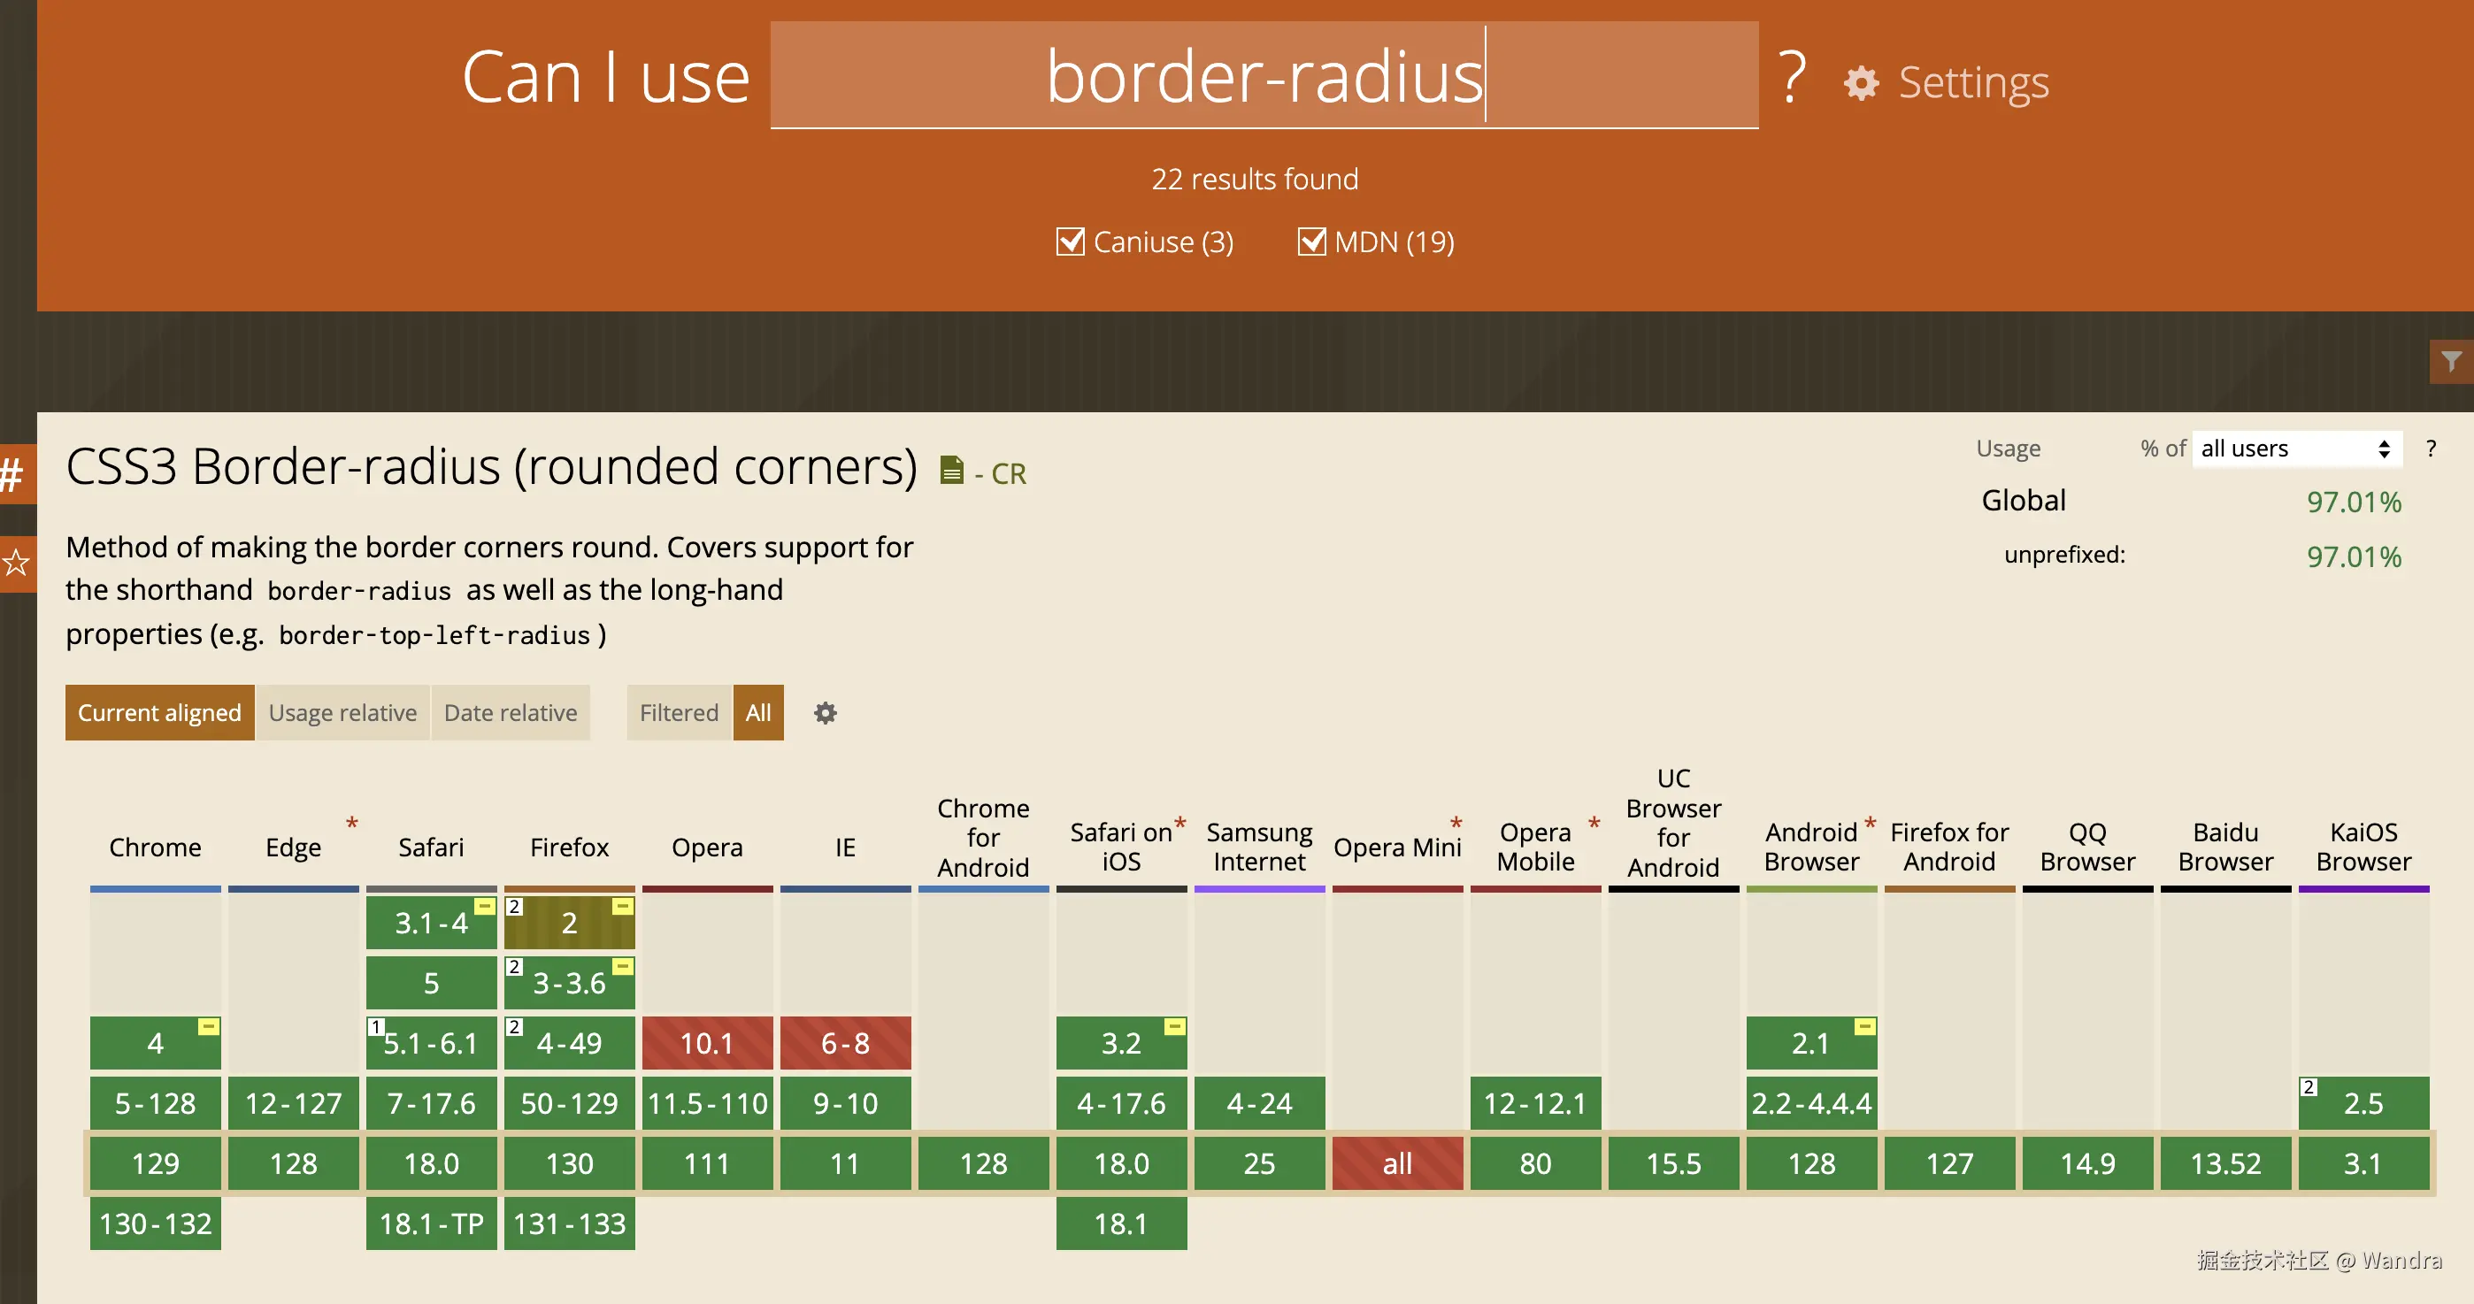The height and width of the screenshot is (1304, 2474).
Task: Click the note marker on Safari 3.1-4
Action: pyautogui.click(x=485, y=907)
